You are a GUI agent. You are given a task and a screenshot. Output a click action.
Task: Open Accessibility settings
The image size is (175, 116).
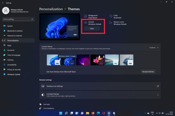pyautogui.click(x=18, y=65)
